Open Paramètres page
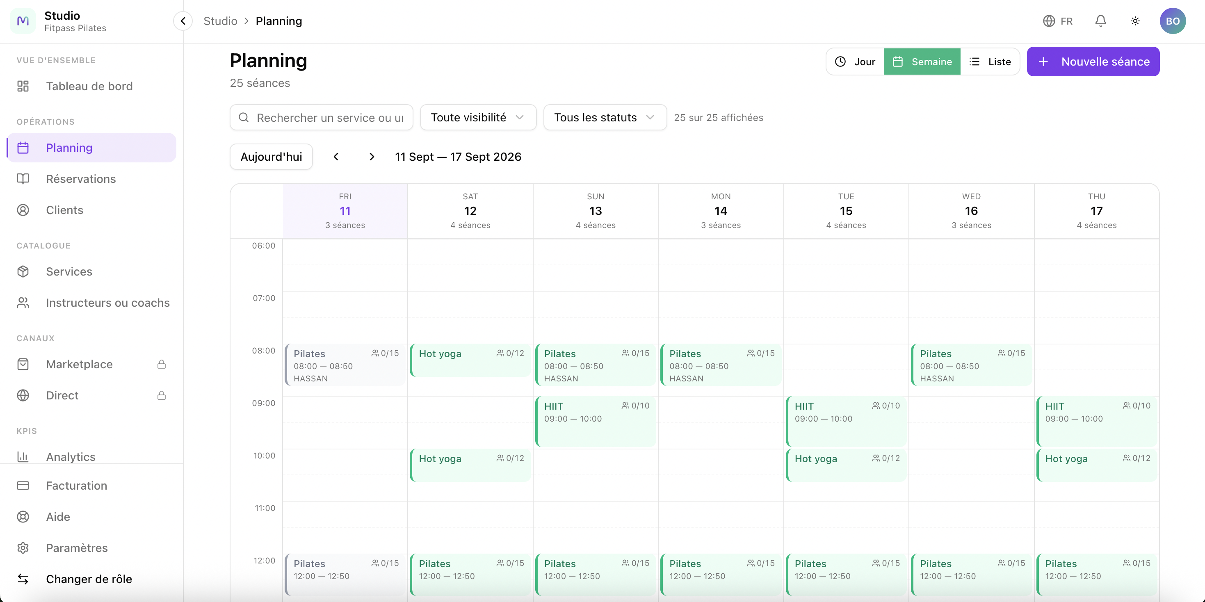The height and width of the screenshot is (602, 1205). coord(92,548)
